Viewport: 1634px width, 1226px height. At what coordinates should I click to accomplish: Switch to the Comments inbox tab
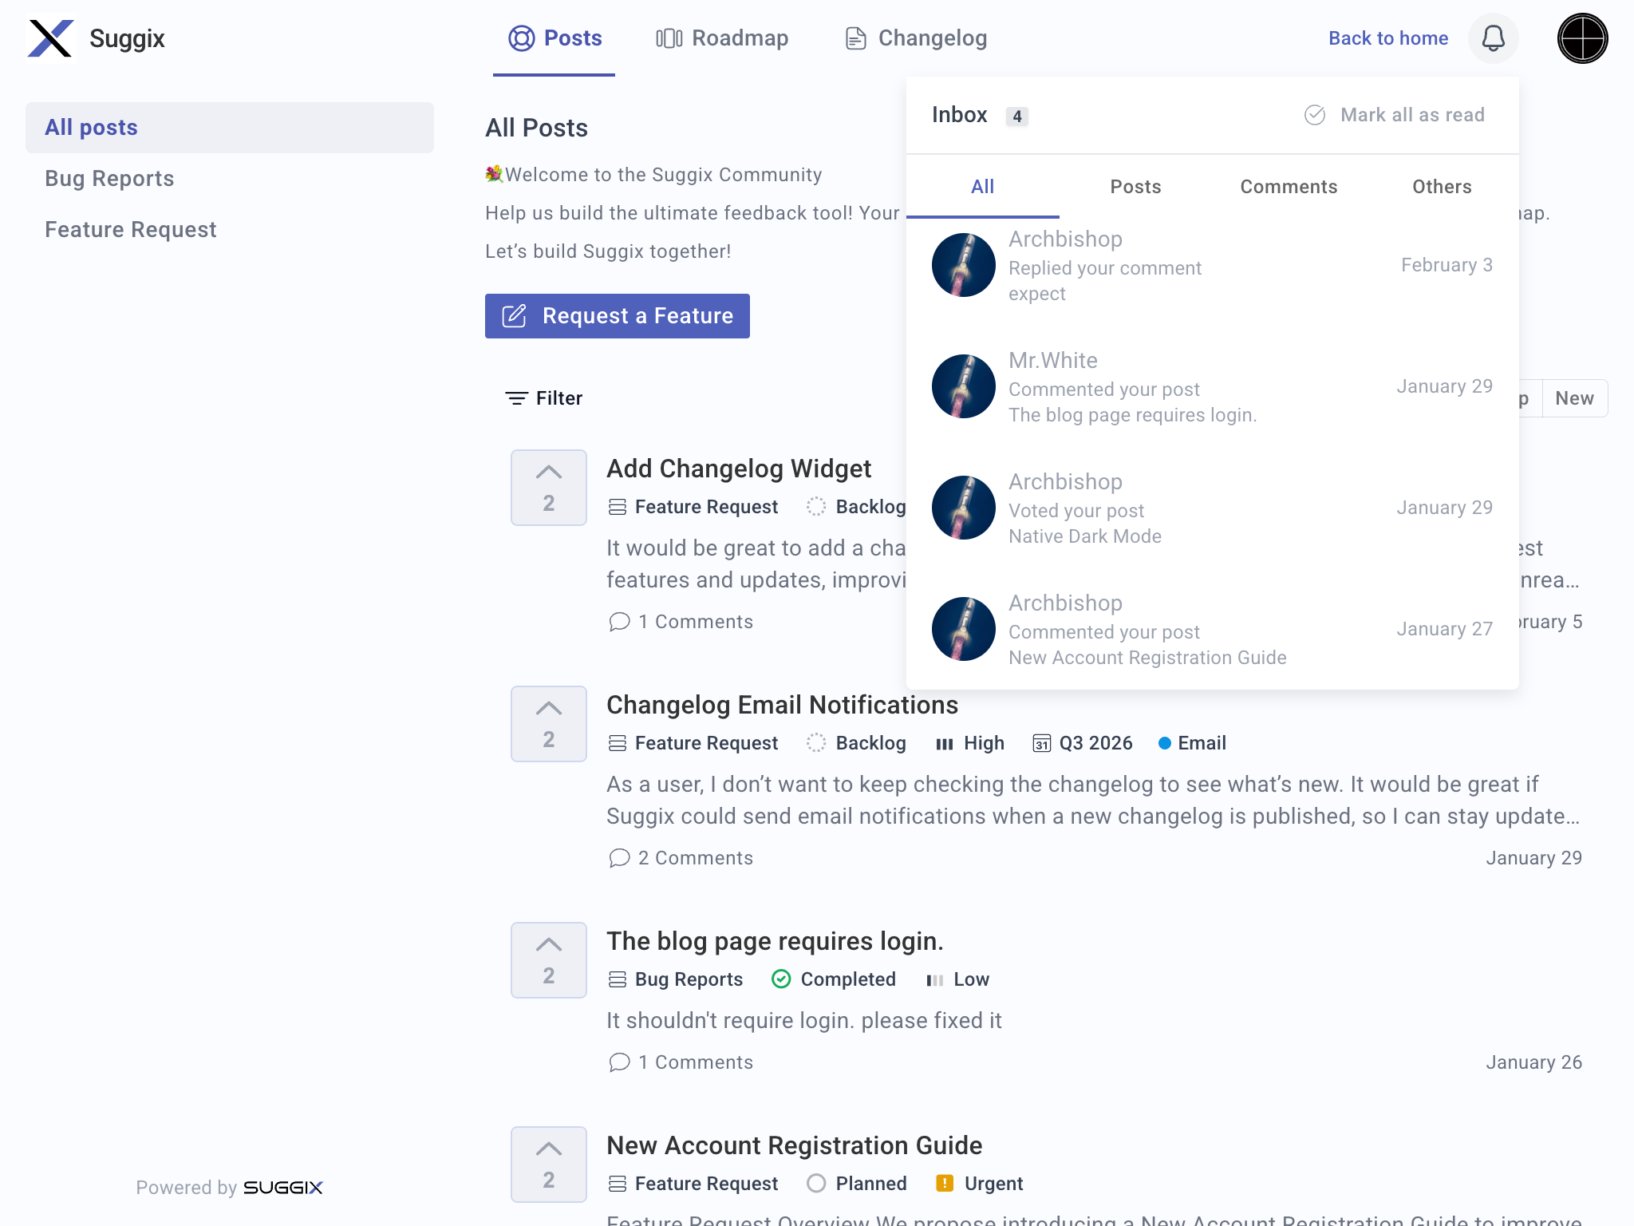pyautogui.click(x=1289, y=187)
